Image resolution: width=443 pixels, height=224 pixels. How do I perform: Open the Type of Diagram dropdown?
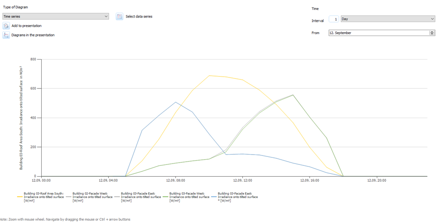tap(56, 17)
